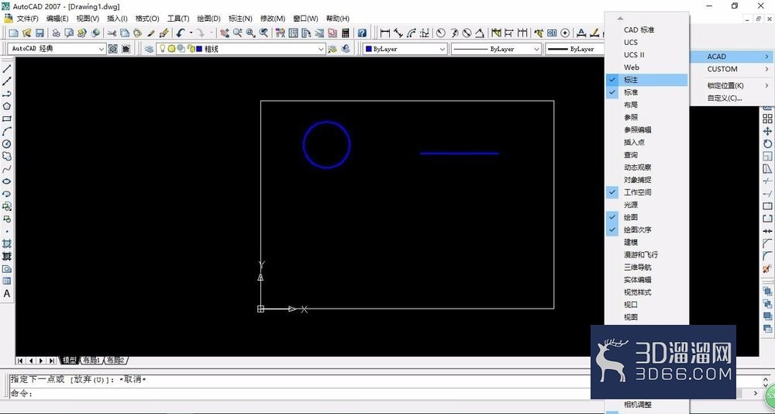Switch to the 布局1 layout tab
Image resolution: width=775 pixels, height=414 pixels.
91,360
